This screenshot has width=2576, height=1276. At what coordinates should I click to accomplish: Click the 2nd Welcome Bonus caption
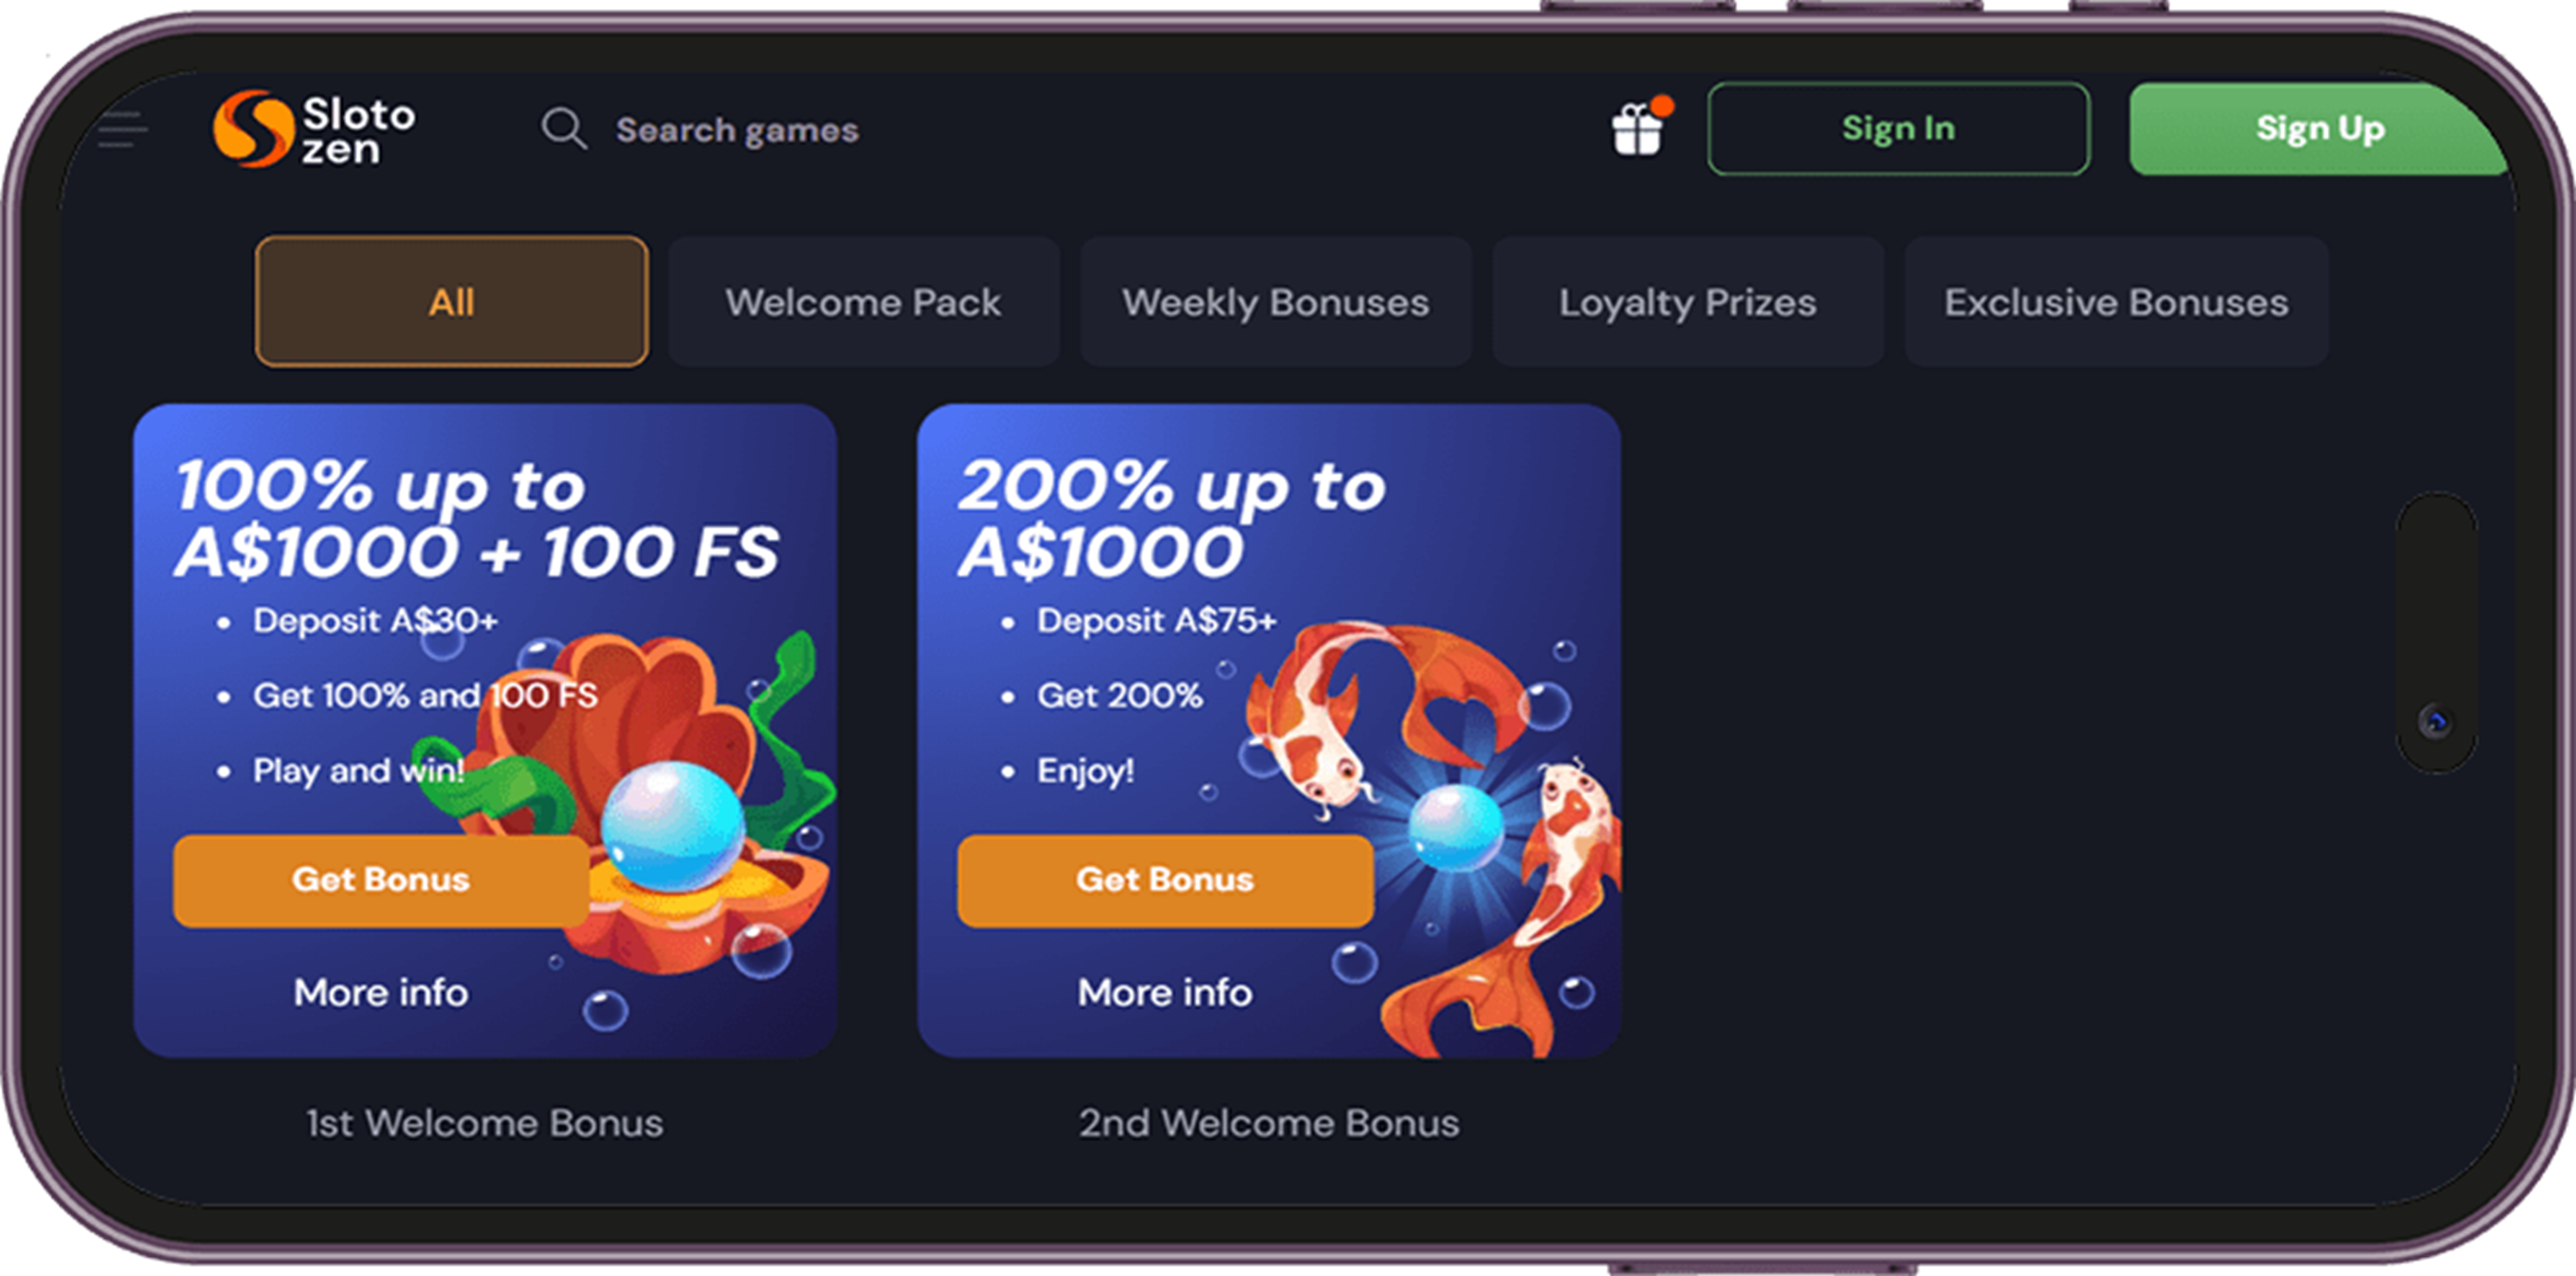point(1269,1124)
